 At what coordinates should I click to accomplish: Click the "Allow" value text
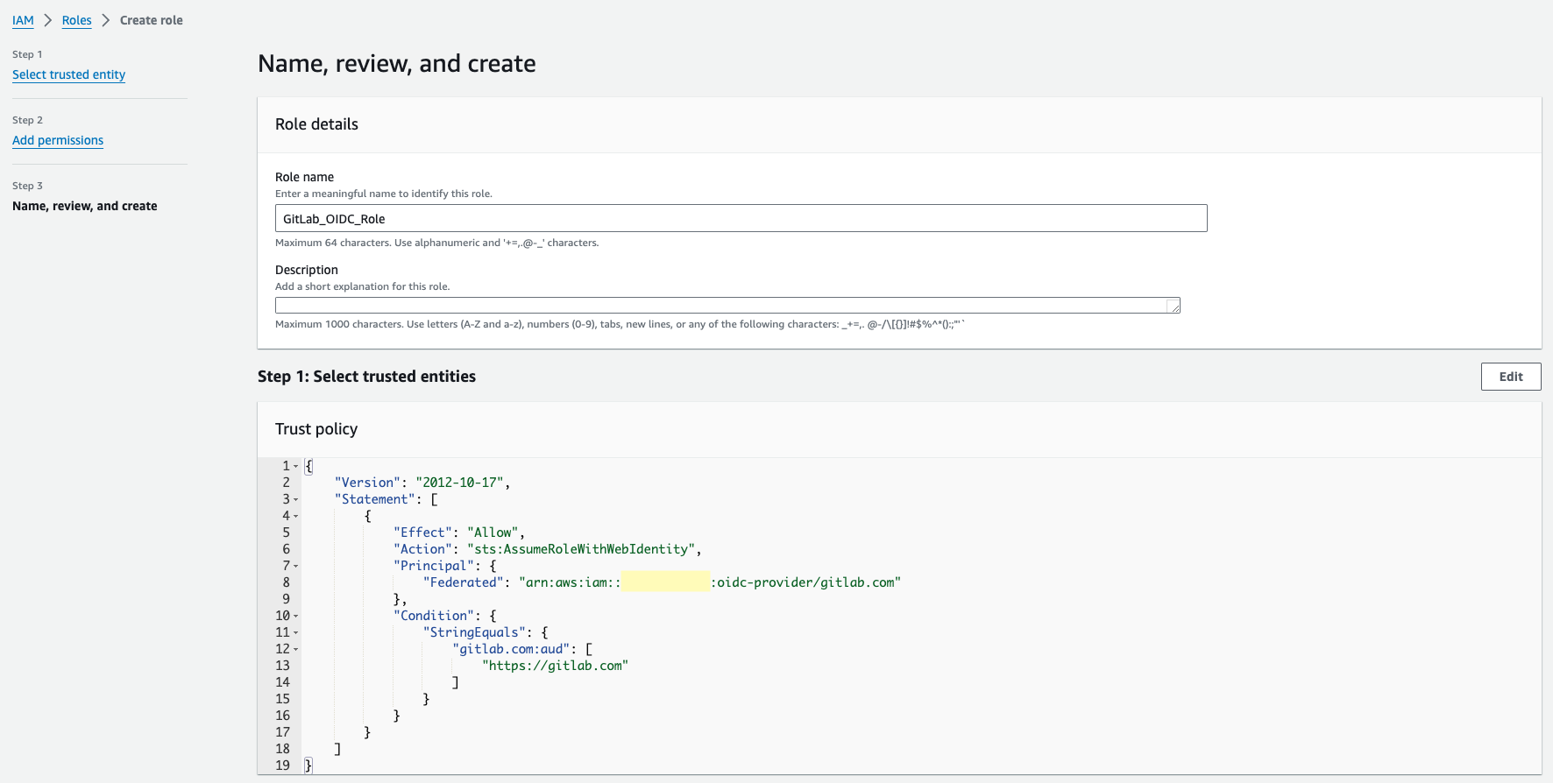point(493,533)
